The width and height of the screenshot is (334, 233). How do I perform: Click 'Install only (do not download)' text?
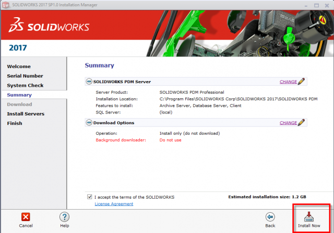point(189,133)
